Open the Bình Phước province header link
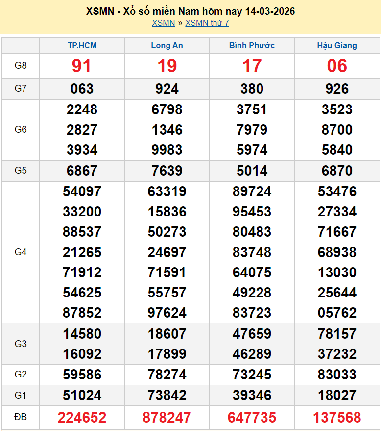381x431 pixels. pyautogui.click(x=252, y=46)
